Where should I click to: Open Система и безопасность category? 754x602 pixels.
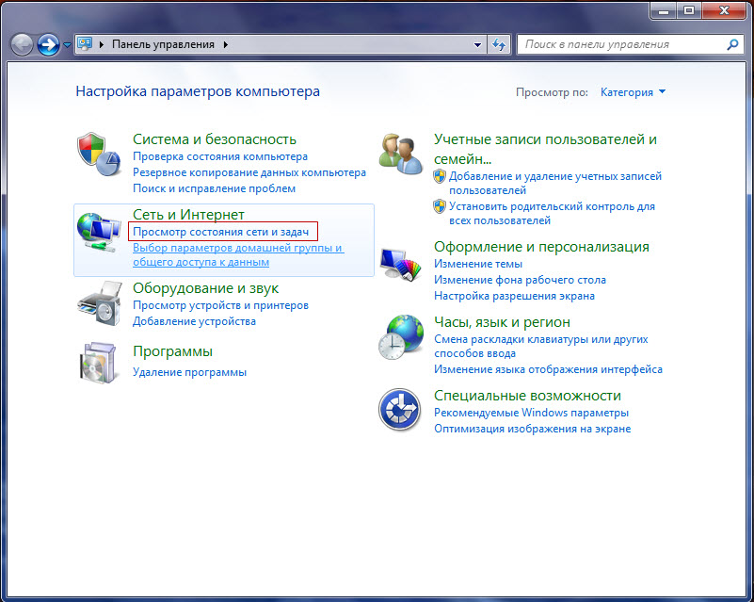(x=215, y=139)
